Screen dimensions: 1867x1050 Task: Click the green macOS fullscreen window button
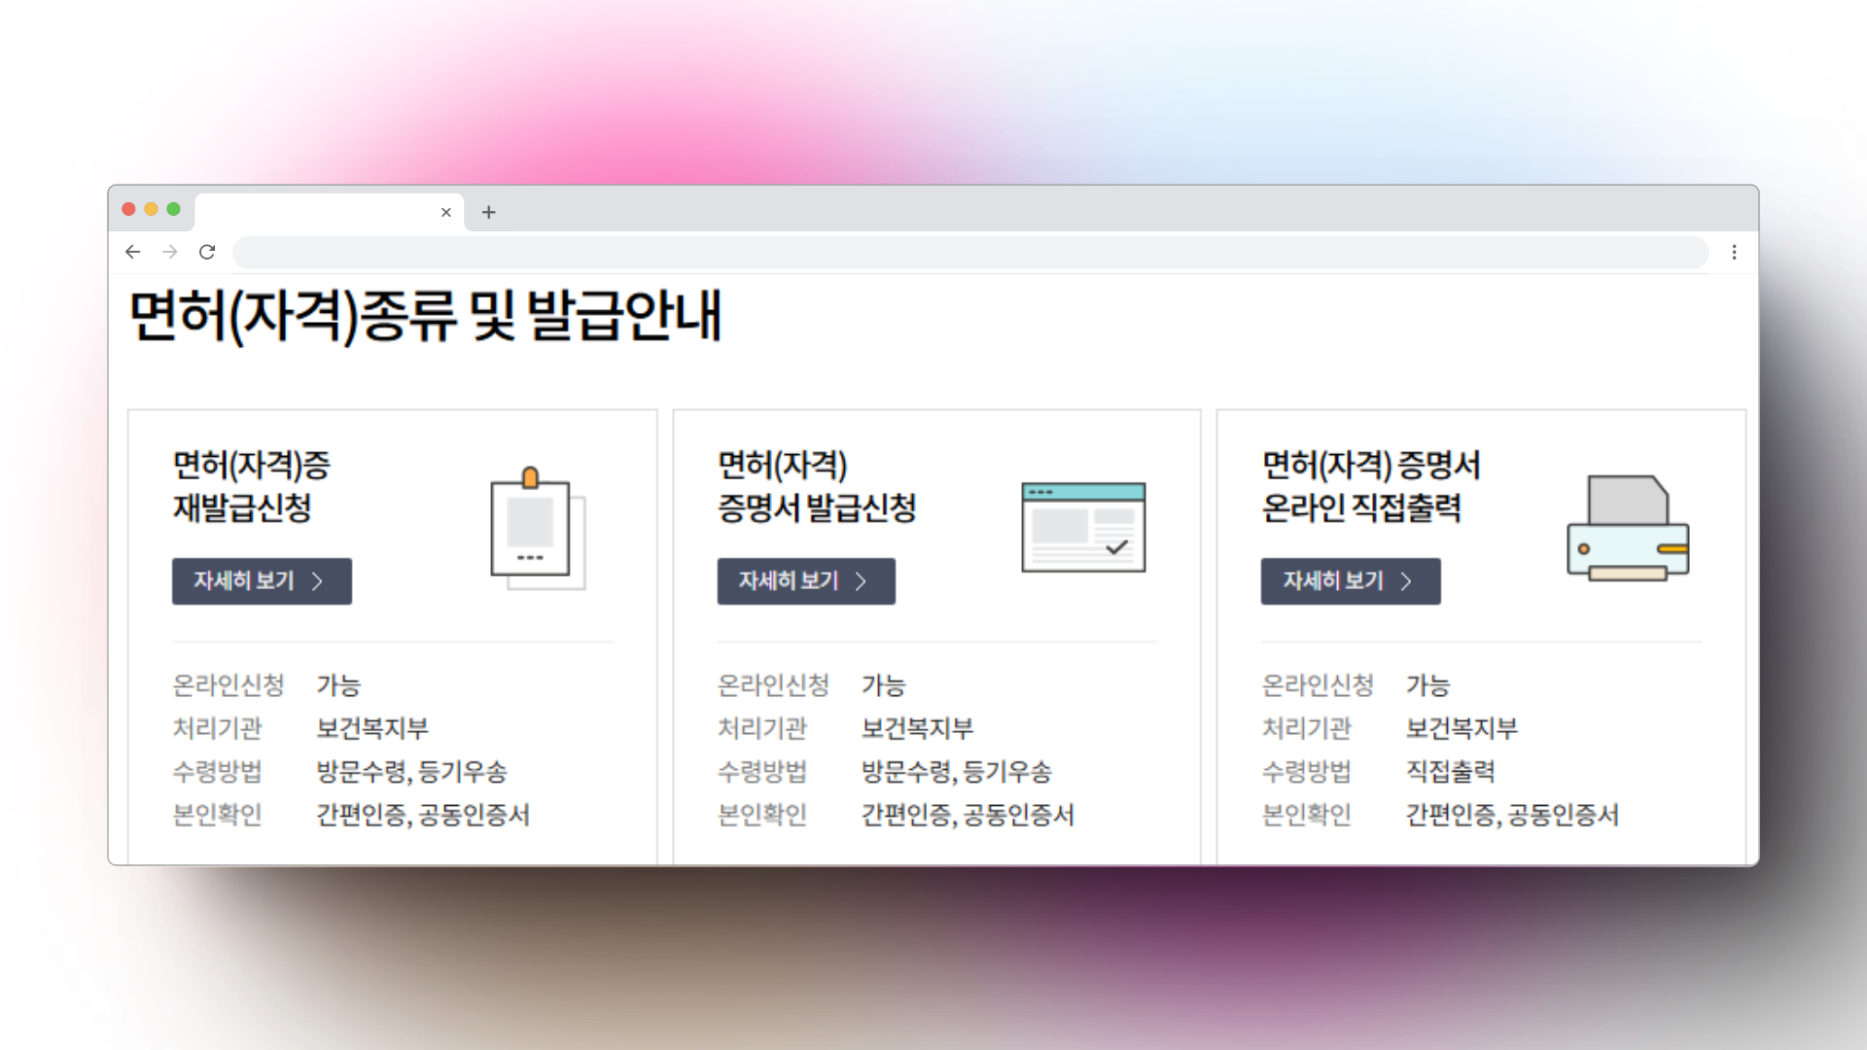[x=173, y=209]
